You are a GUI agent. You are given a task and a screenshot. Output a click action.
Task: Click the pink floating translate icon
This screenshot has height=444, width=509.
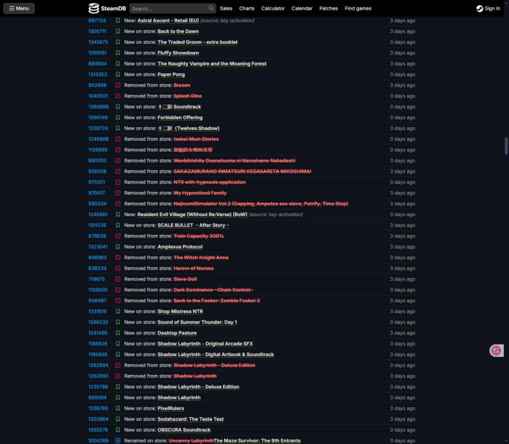[x=496, y=350]
